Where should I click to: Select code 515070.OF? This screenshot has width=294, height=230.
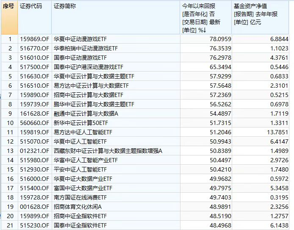(x=34, y=141)
